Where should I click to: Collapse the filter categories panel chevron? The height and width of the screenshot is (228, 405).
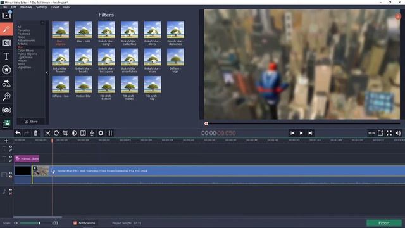tap(47, 73)
